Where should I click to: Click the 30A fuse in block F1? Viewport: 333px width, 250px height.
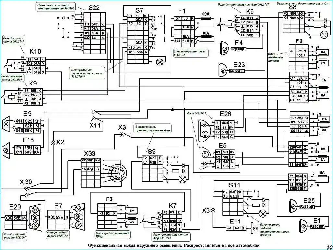point(206,37)
